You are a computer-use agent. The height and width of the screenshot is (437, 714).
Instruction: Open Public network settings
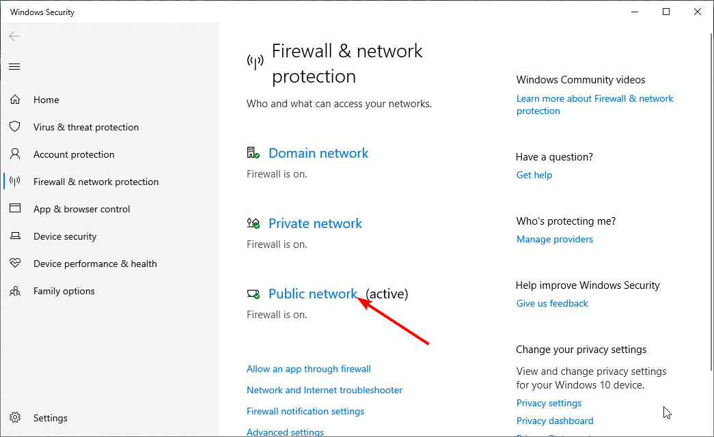tap(312, 294)
